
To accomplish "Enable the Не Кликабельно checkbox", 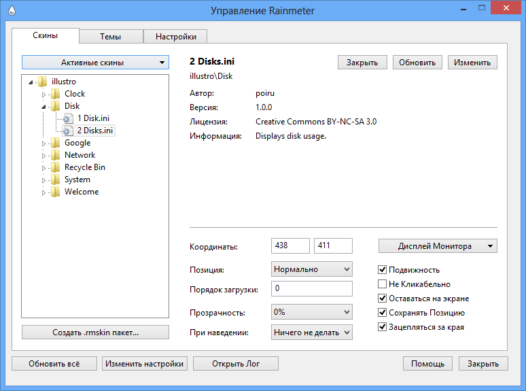I will click(382, 284).
